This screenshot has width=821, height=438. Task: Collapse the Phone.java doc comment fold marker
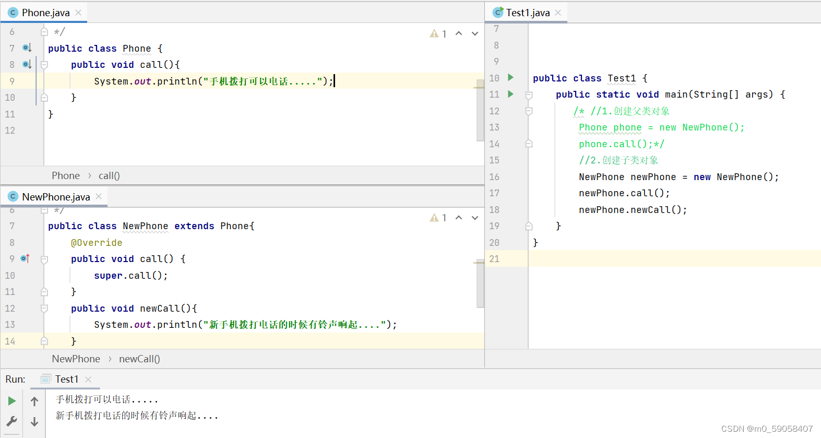point(44,32)
